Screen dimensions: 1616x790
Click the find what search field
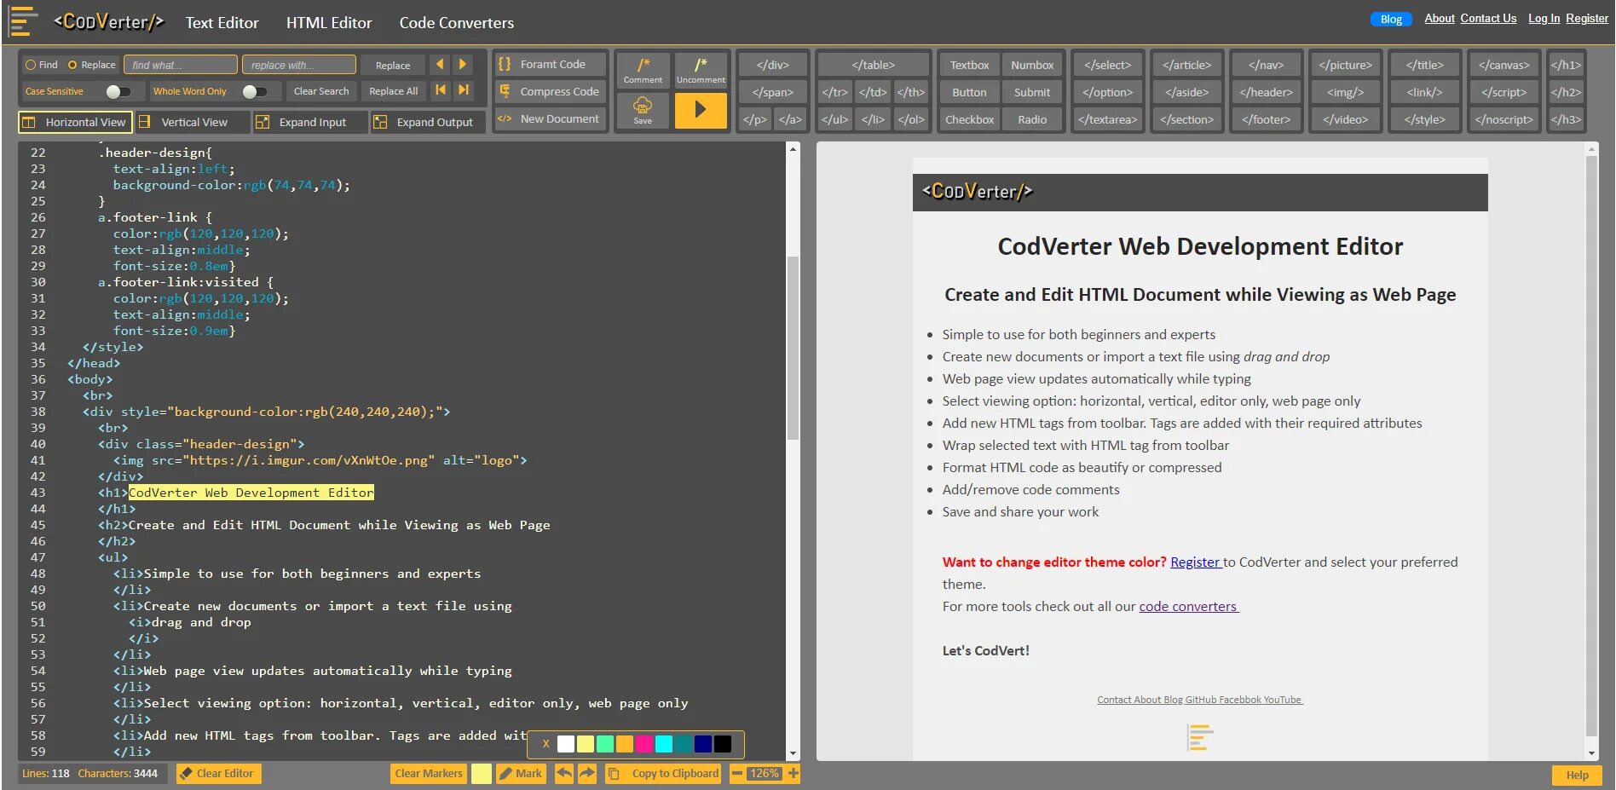coord(181,64)
